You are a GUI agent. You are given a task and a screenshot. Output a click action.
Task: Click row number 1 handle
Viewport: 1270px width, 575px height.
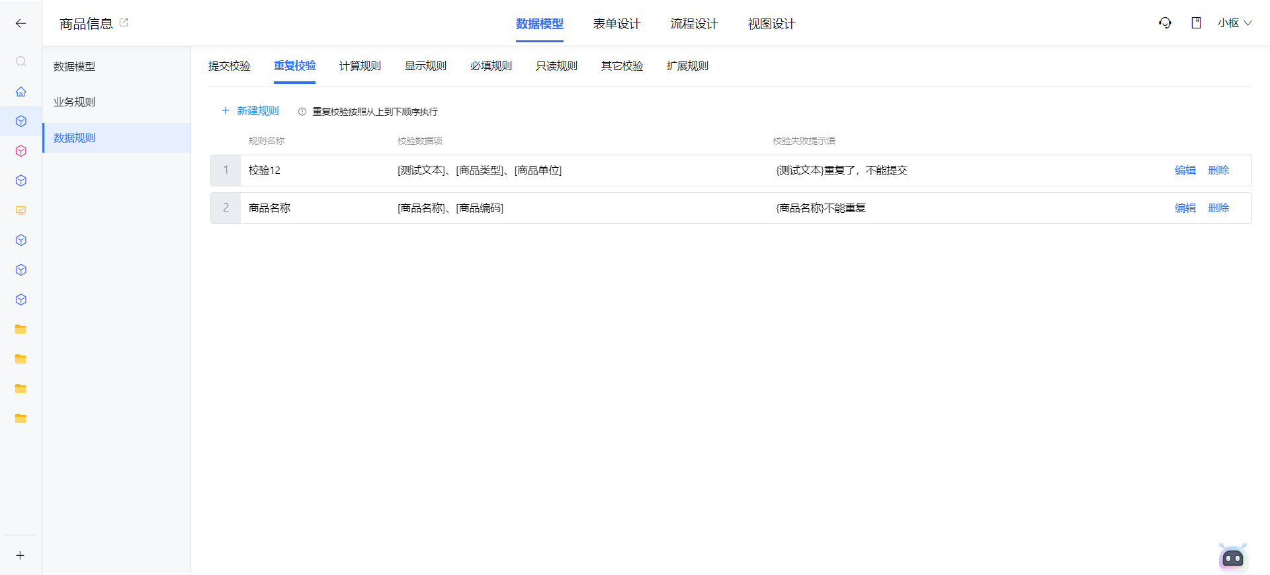click(226, 171)
